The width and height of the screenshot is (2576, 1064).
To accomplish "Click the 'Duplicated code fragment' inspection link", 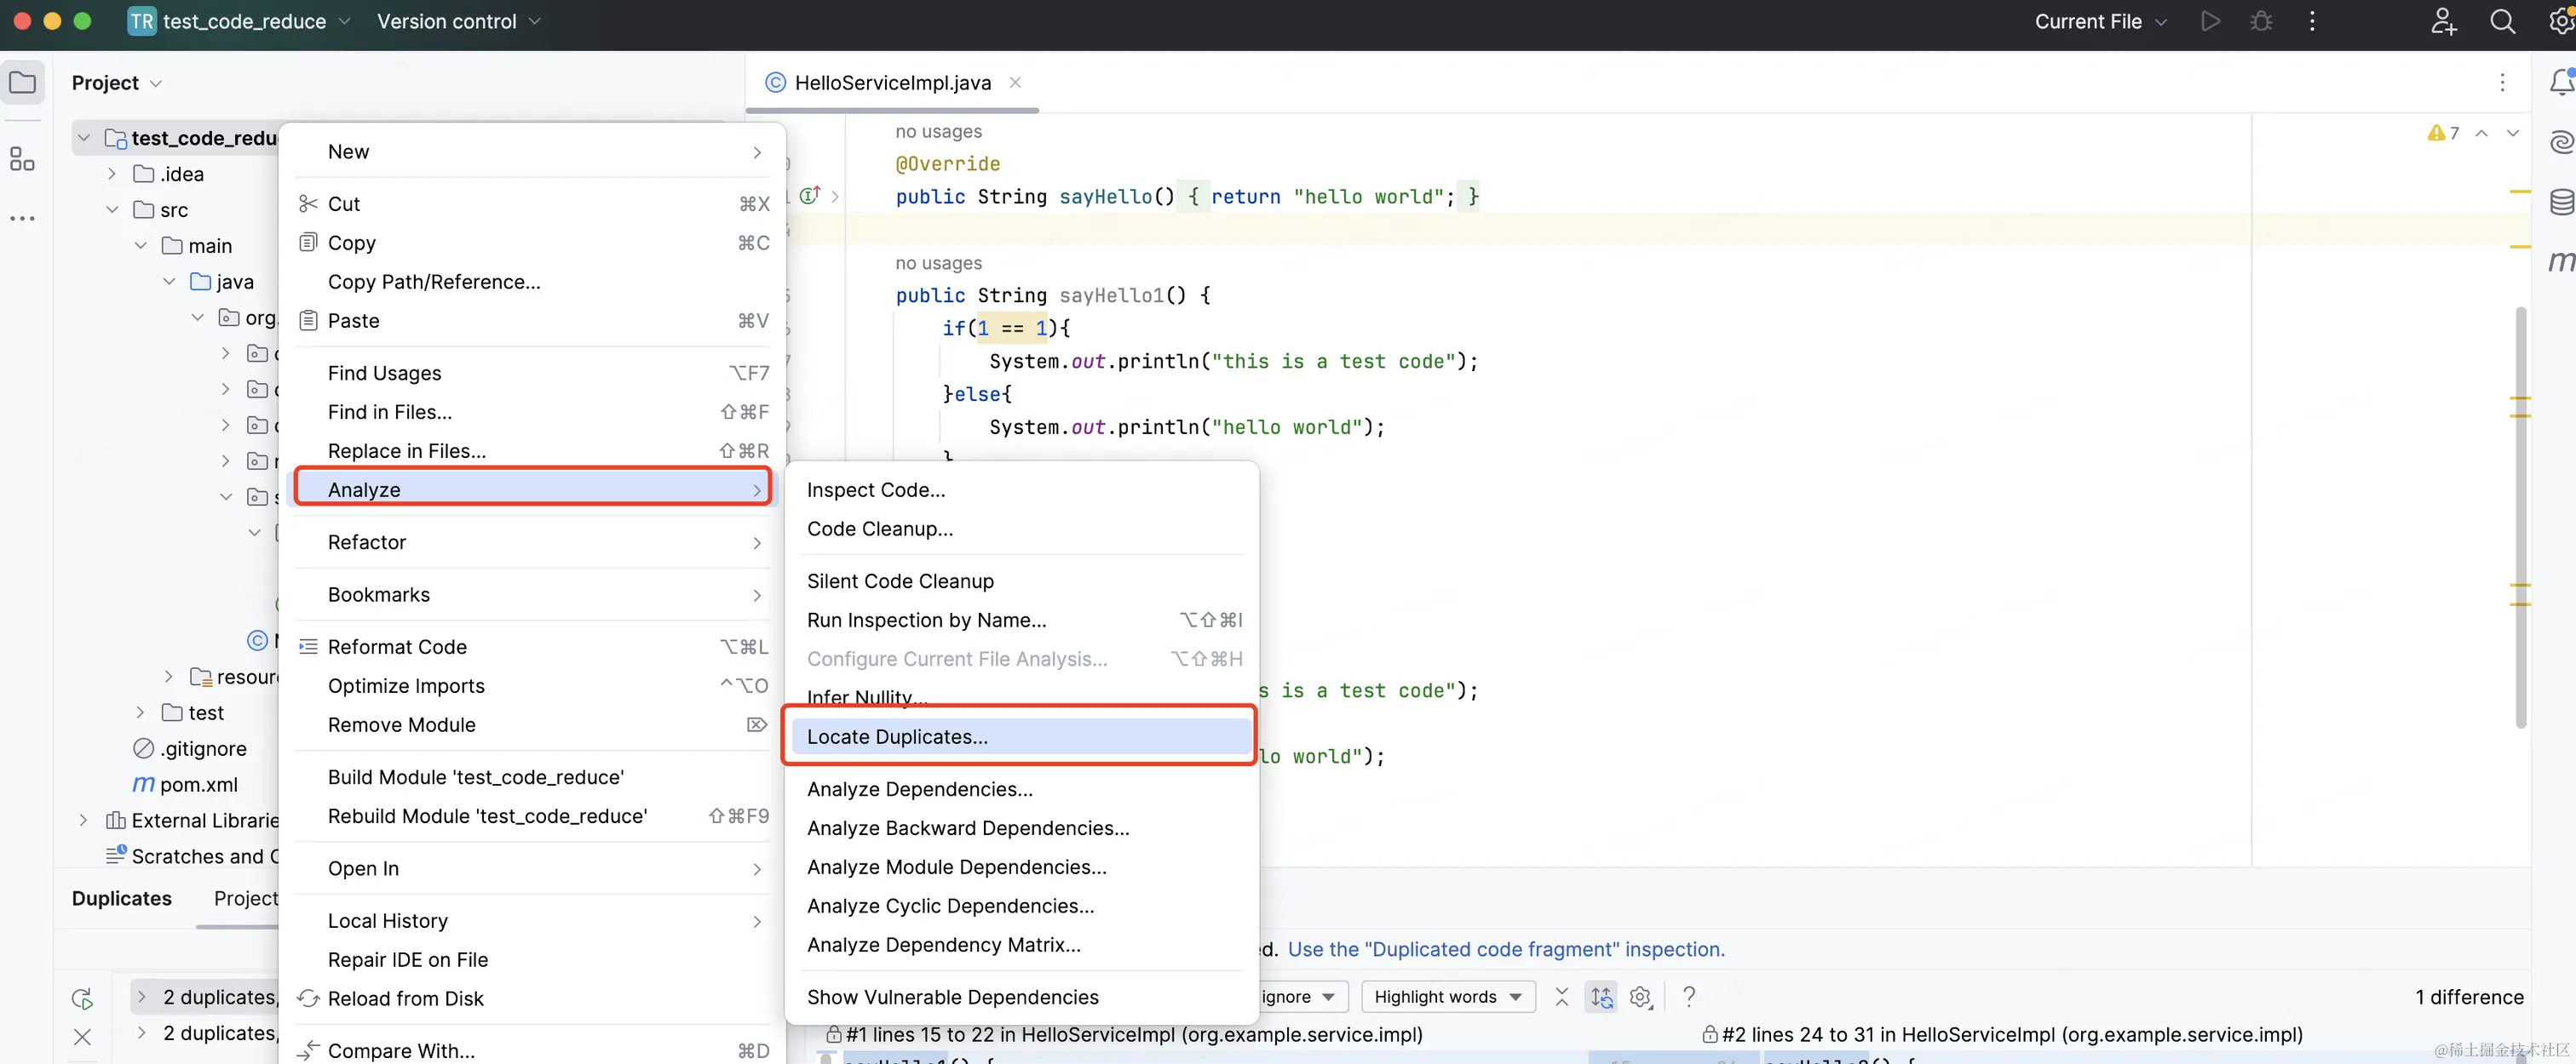I will pos(1505,949).
